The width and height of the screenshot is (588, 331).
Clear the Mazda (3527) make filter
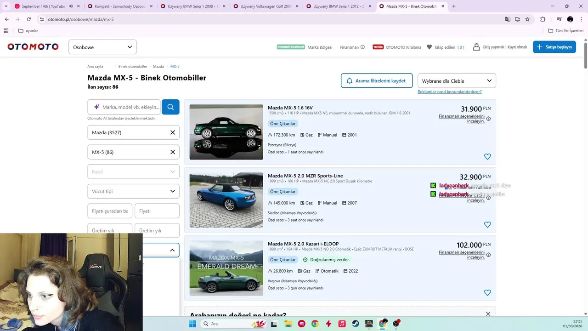point(173,132)
